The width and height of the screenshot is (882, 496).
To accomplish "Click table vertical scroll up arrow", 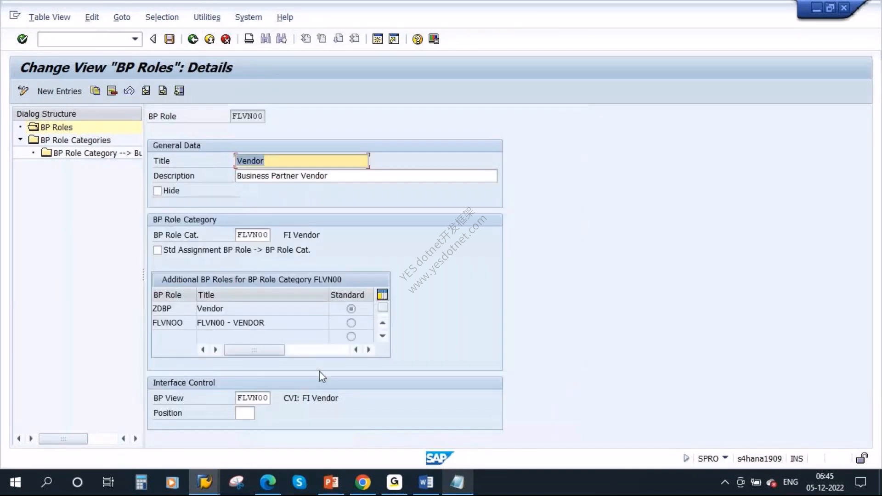I will [382, 323].
